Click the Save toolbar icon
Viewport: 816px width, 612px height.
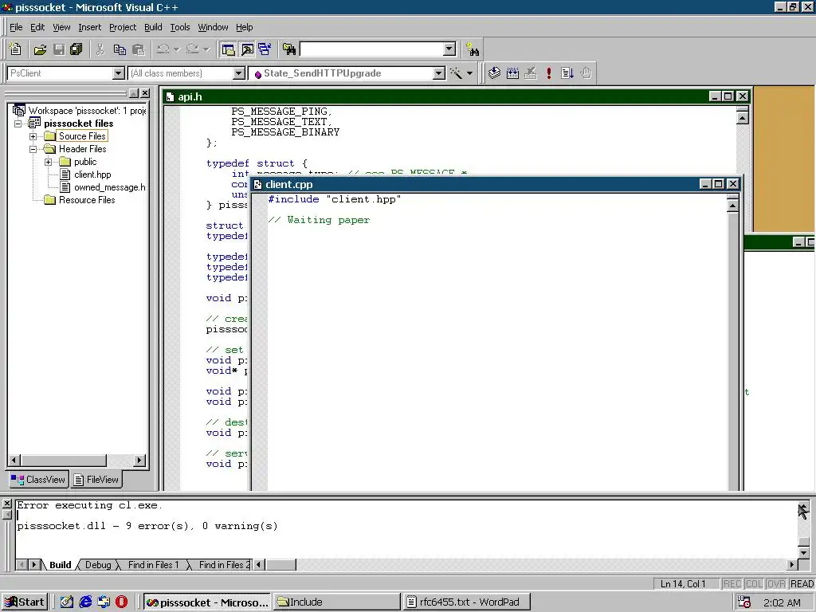pos(59,49)
